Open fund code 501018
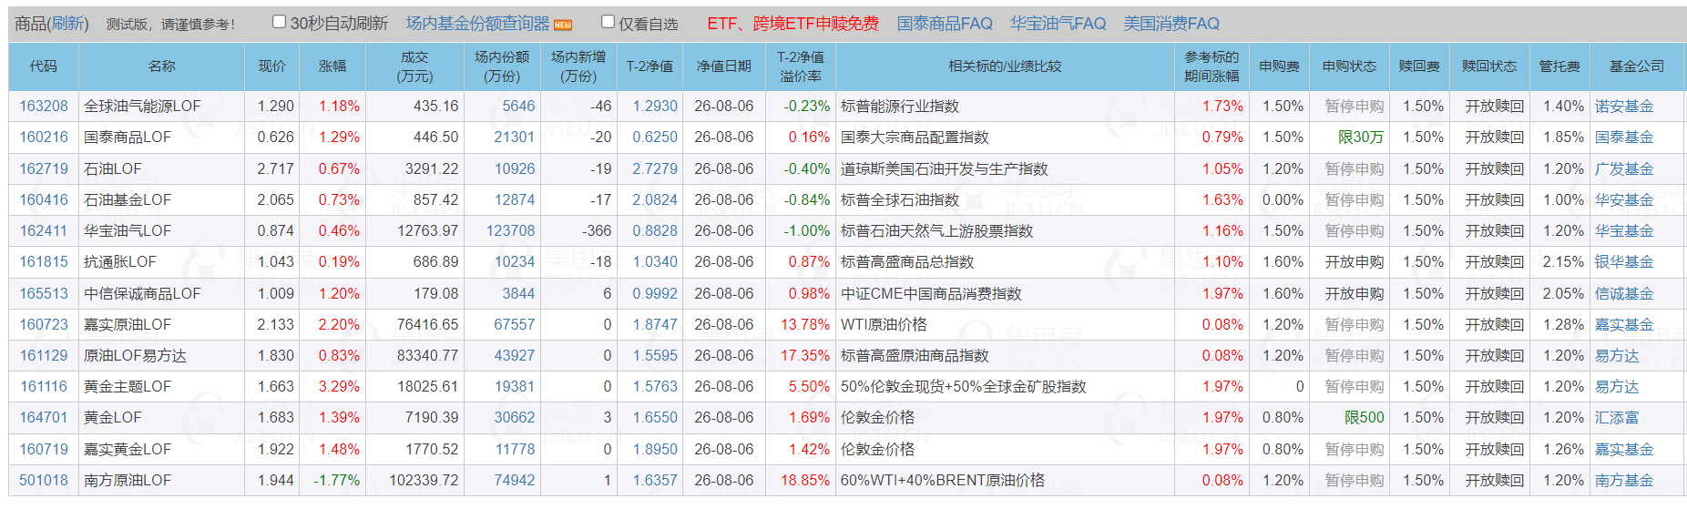Screen dimensions: 1687x509 (x=44, y=480)
